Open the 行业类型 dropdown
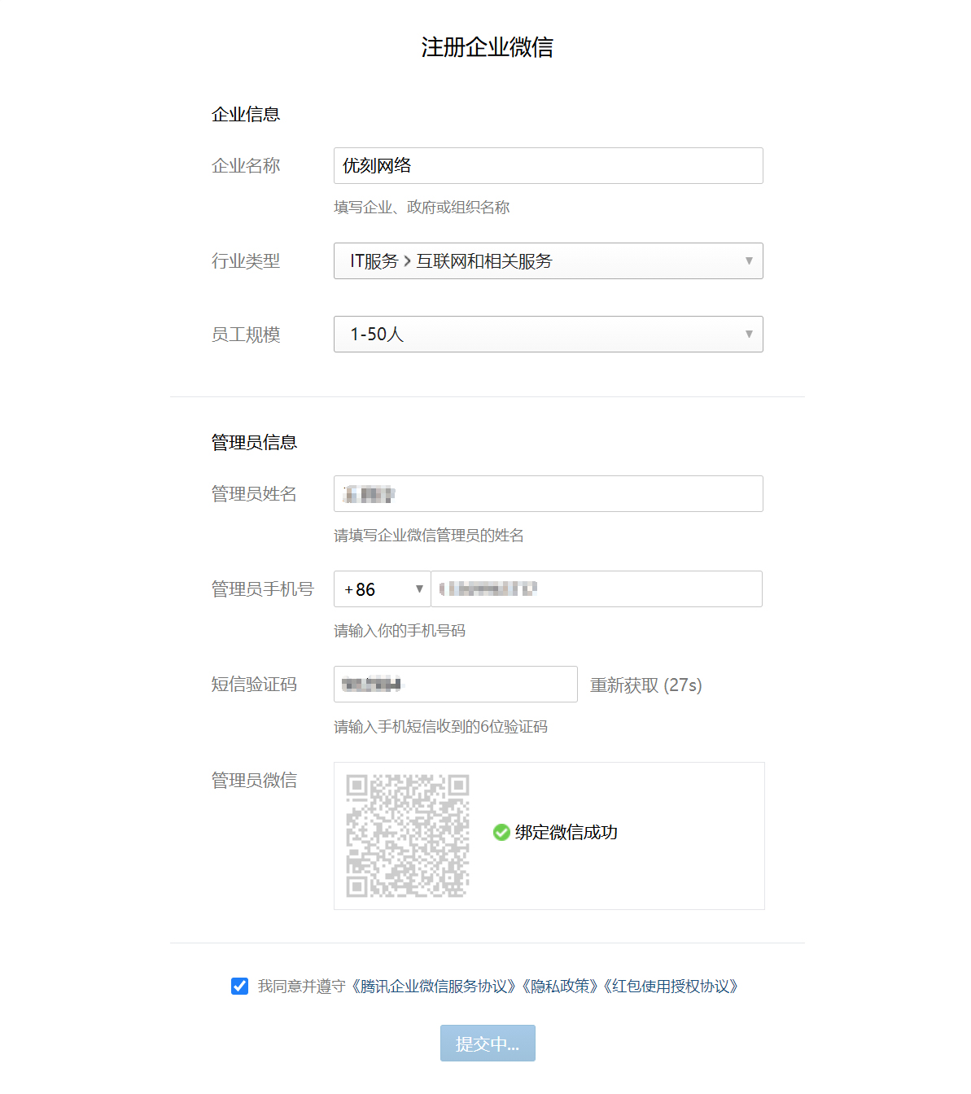Screen dimensions: 971x1094 point(548,260)
